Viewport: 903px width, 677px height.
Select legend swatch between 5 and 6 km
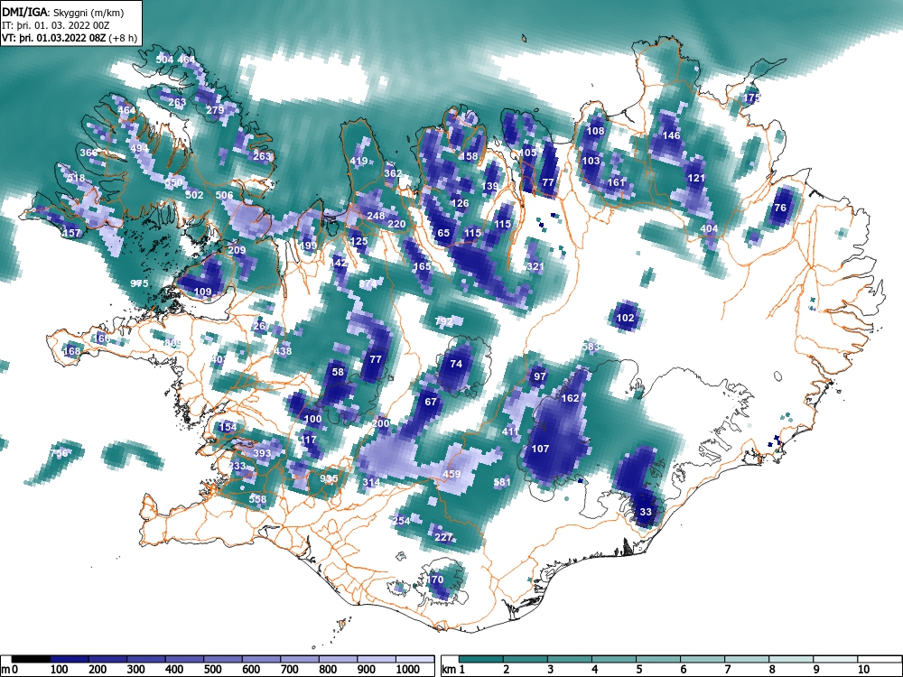click(658, 659)
